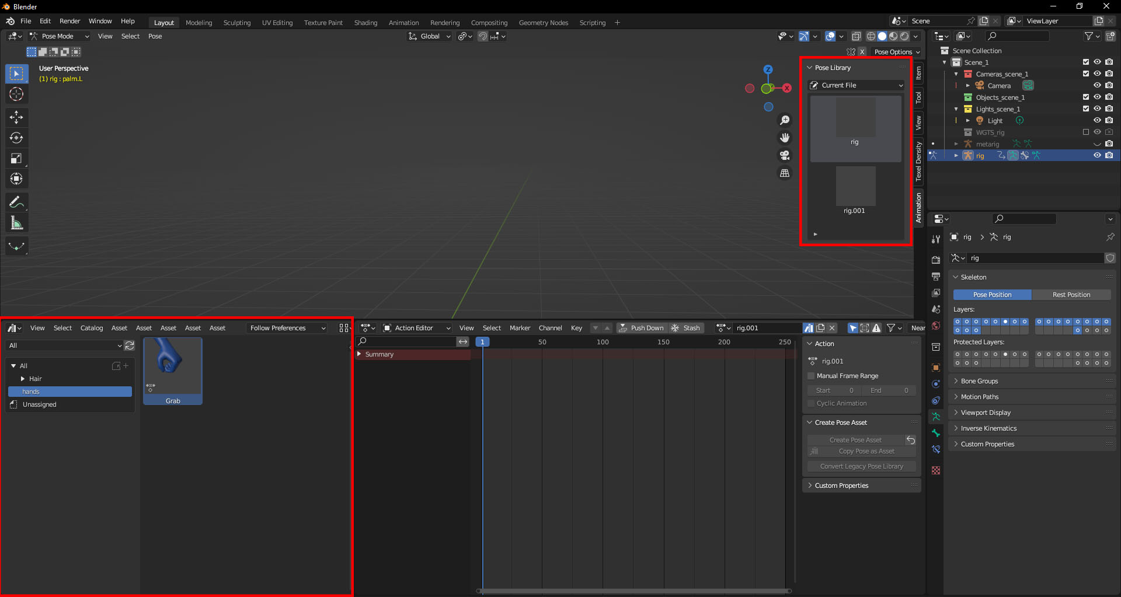This screenshot has height=597, width=1121.
Task: Toggle visibility eye for Light object
Action: pos(1097,121)
